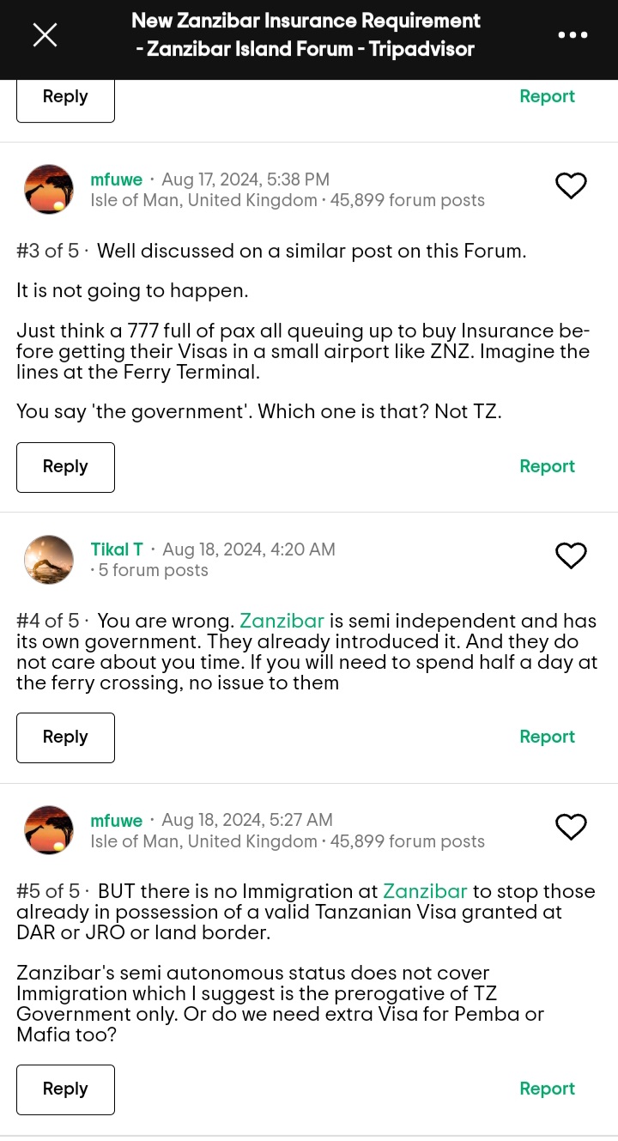Screen dimensions: 618x1141
Task: Report mfuwe's post #5
Action: 547,1089
